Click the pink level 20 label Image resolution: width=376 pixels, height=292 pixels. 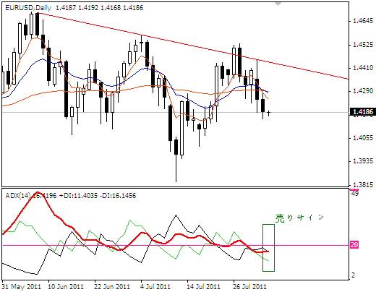click(354, 245)
